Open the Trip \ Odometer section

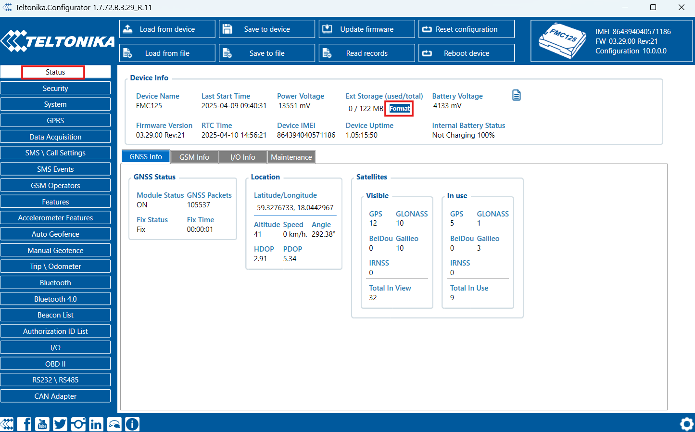coord(55,267)
